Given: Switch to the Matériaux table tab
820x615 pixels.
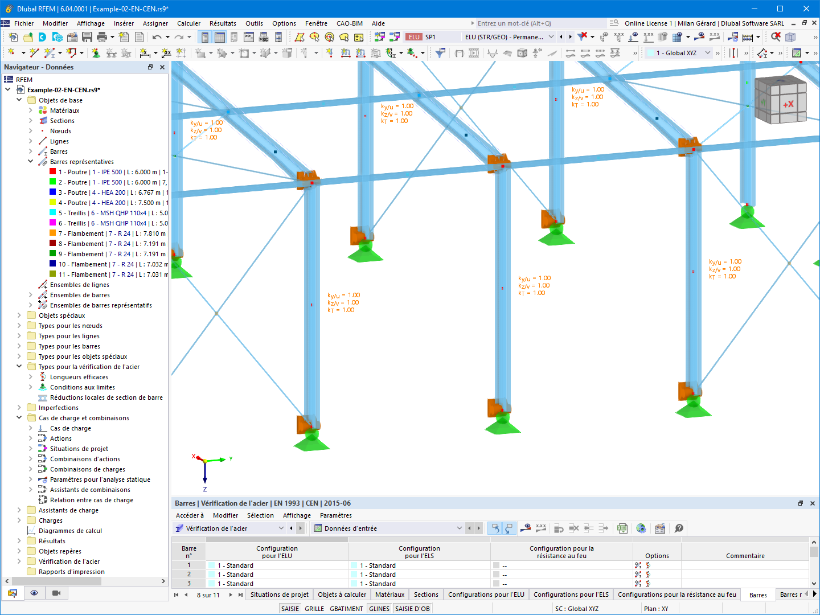Looking at the screenshot, I should tap(390, 594).
